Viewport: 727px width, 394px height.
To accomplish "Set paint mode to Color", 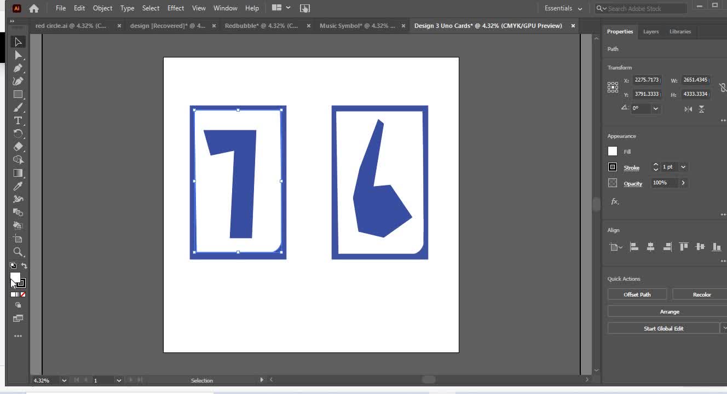I will pyautogui.click(x=13, y=294).
